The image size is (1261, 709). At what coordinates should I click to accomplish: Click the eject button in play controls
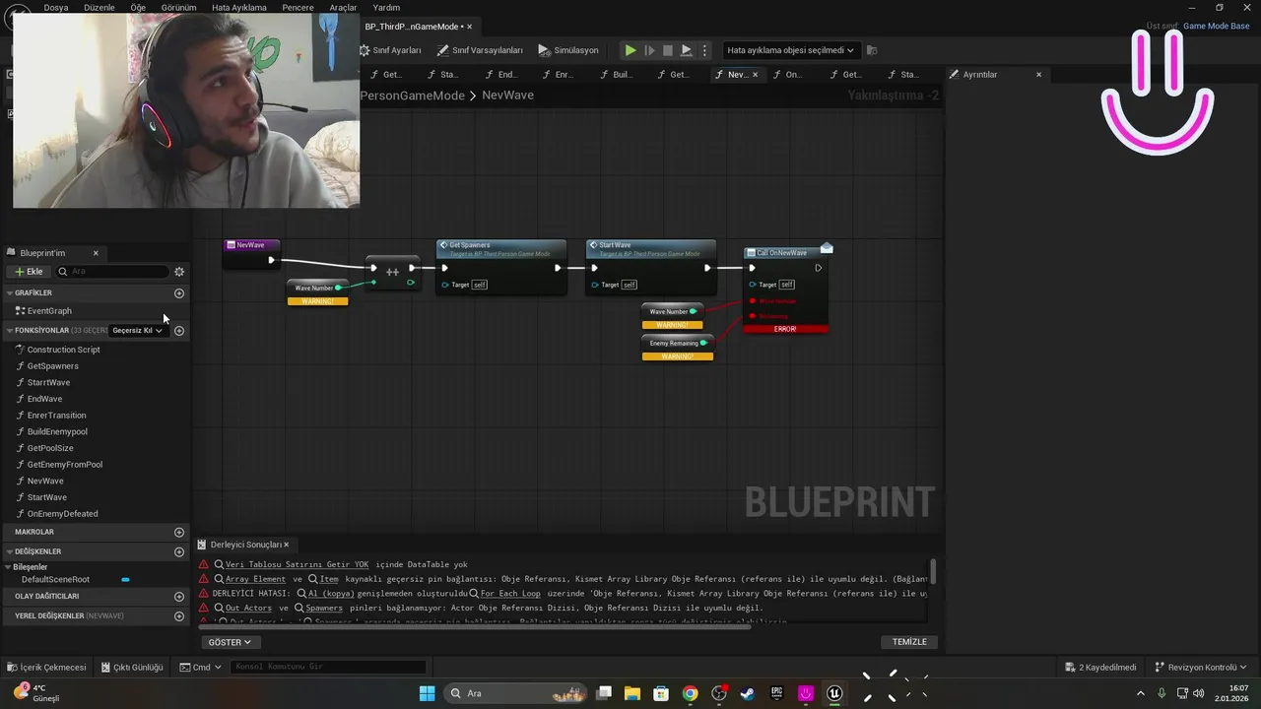[x=687, y=50]
